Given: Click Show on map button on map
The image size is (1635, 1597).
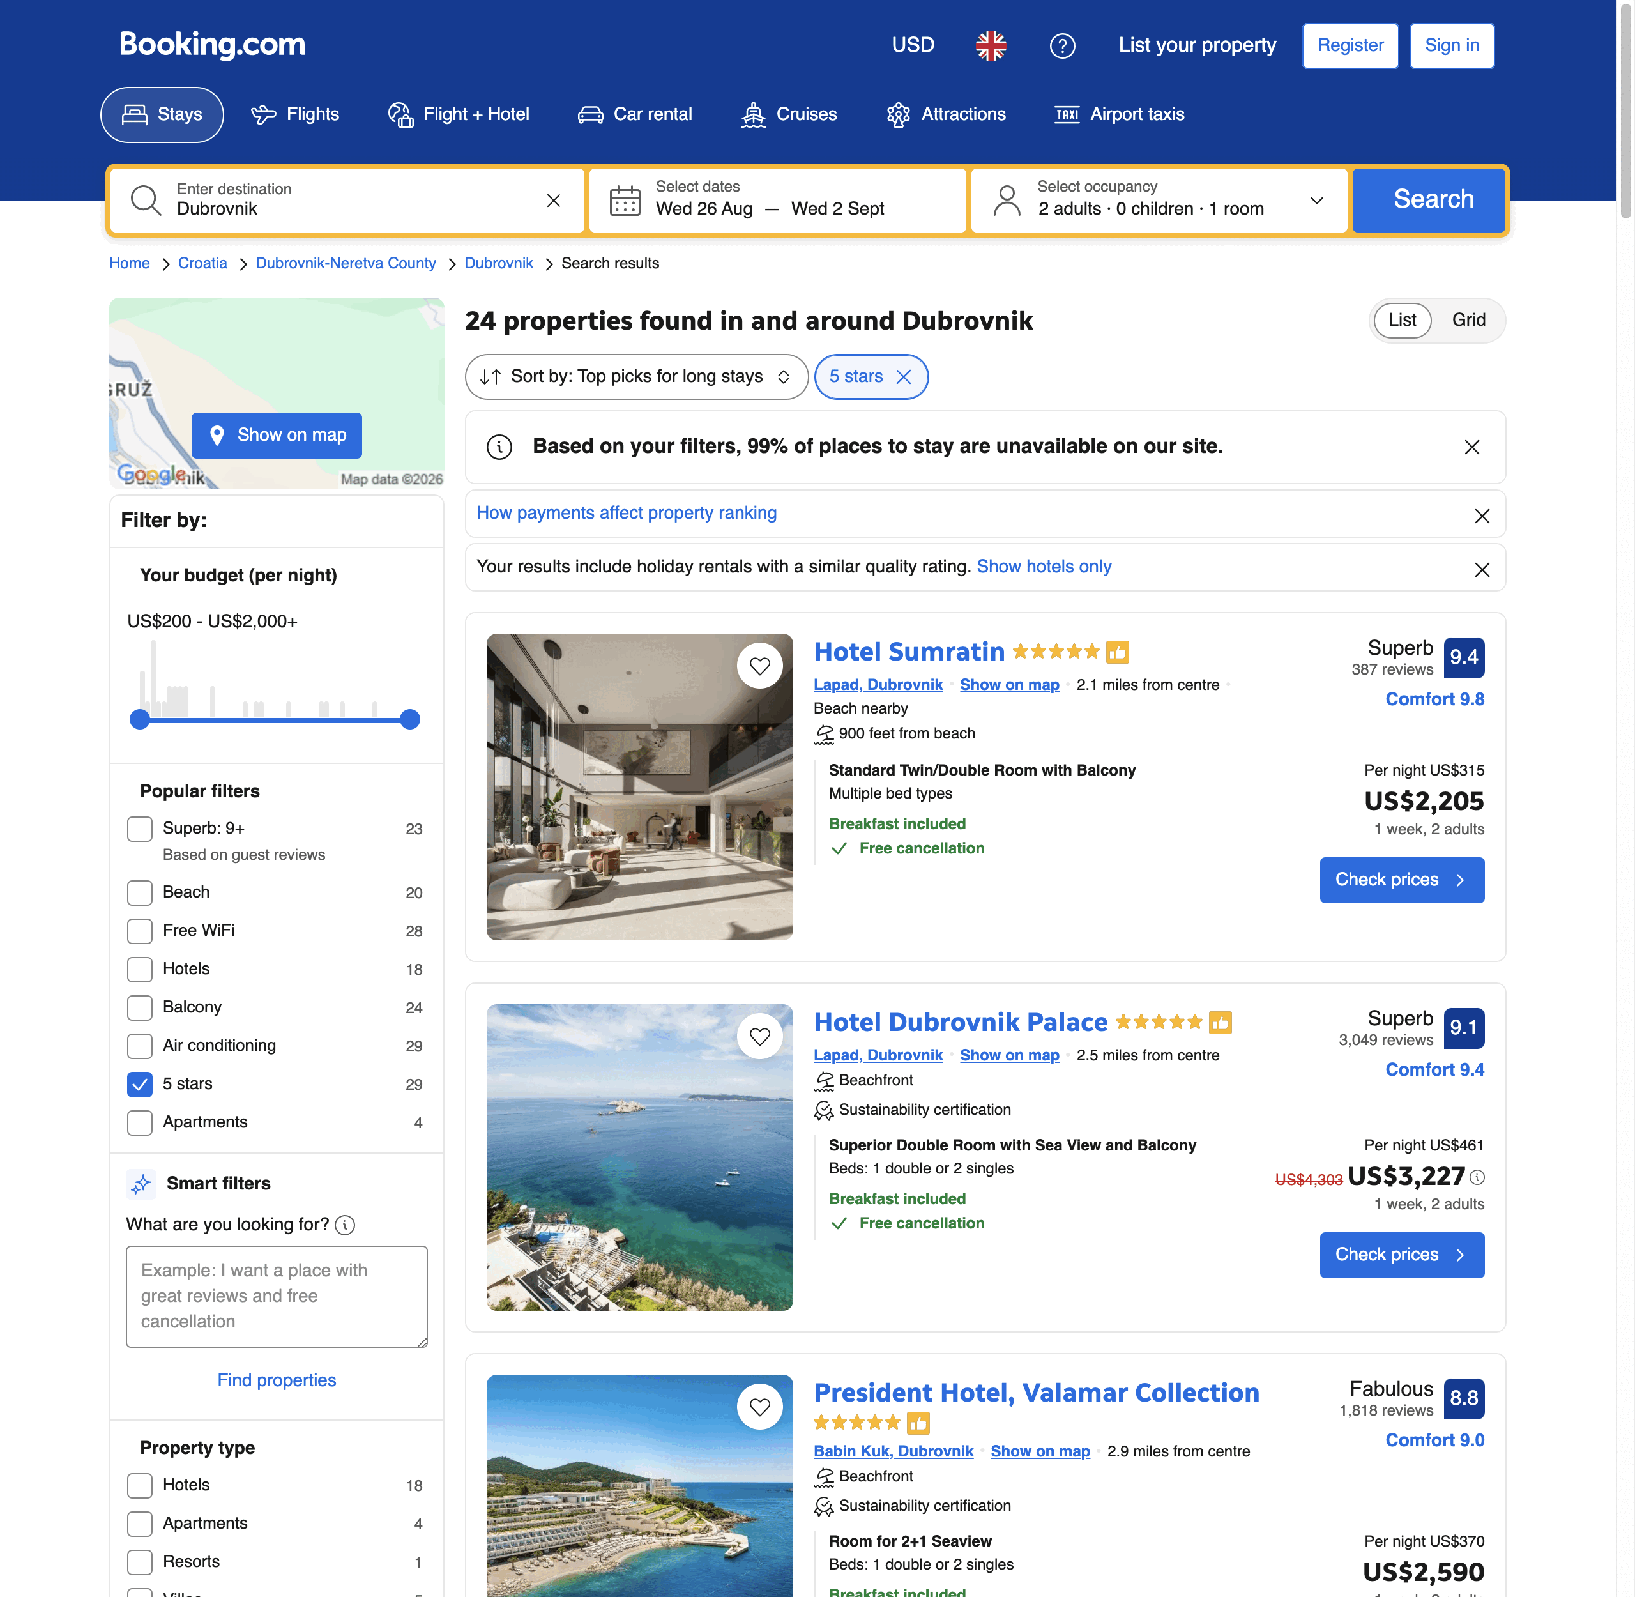Looking at the screenshot, I should coord(277,435).
